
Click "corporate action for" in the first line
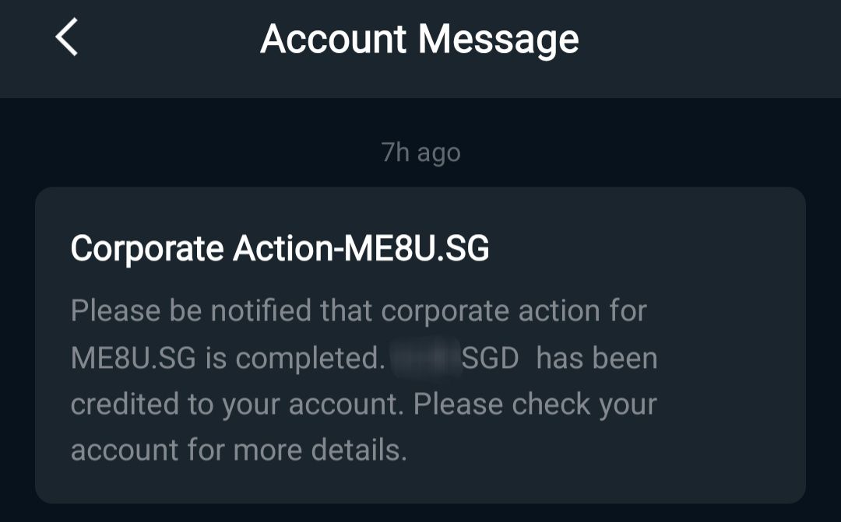coord(514,311)
